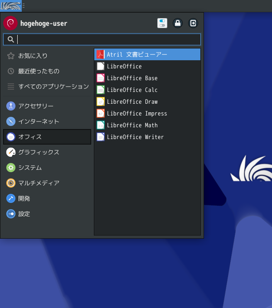This screenshot has height=308, width=272.
Task: Click the green gear icon beside システム
Action: click(11, 168)
